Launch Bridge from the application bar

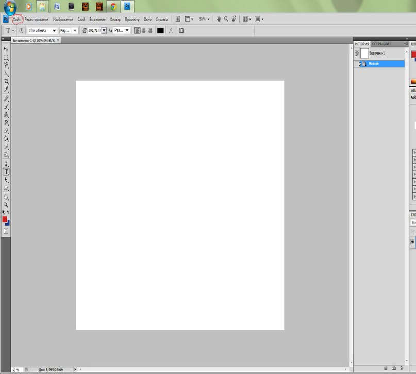tap(178, 19)
